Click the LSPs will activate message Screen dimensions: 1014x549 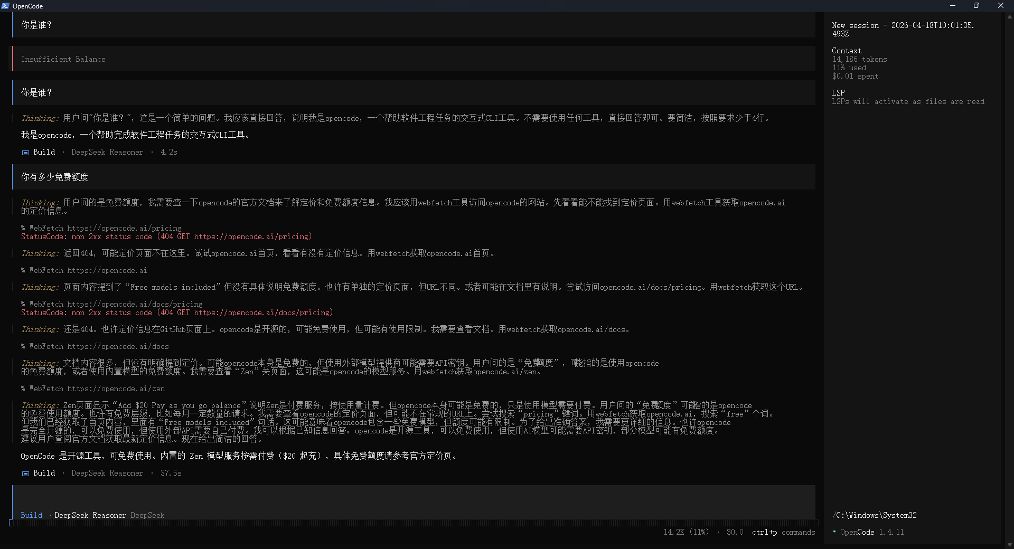[x=908, y=101]
